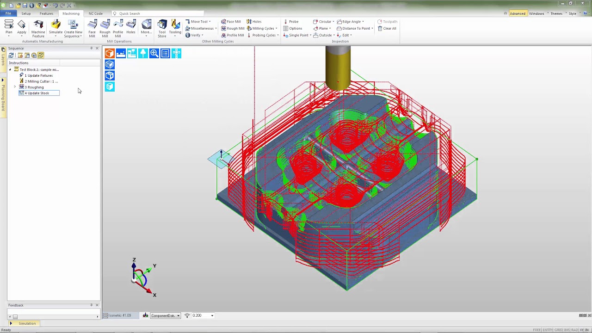Click the zoom magnifier viewport icon

click(154, 53)
